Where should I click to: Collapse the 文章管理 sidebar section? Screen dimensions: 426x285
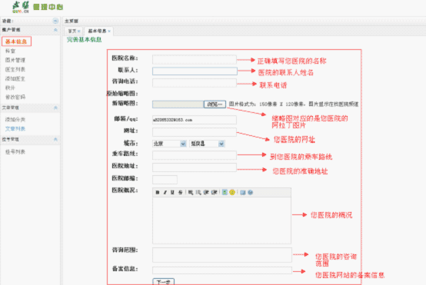(55, 108)
